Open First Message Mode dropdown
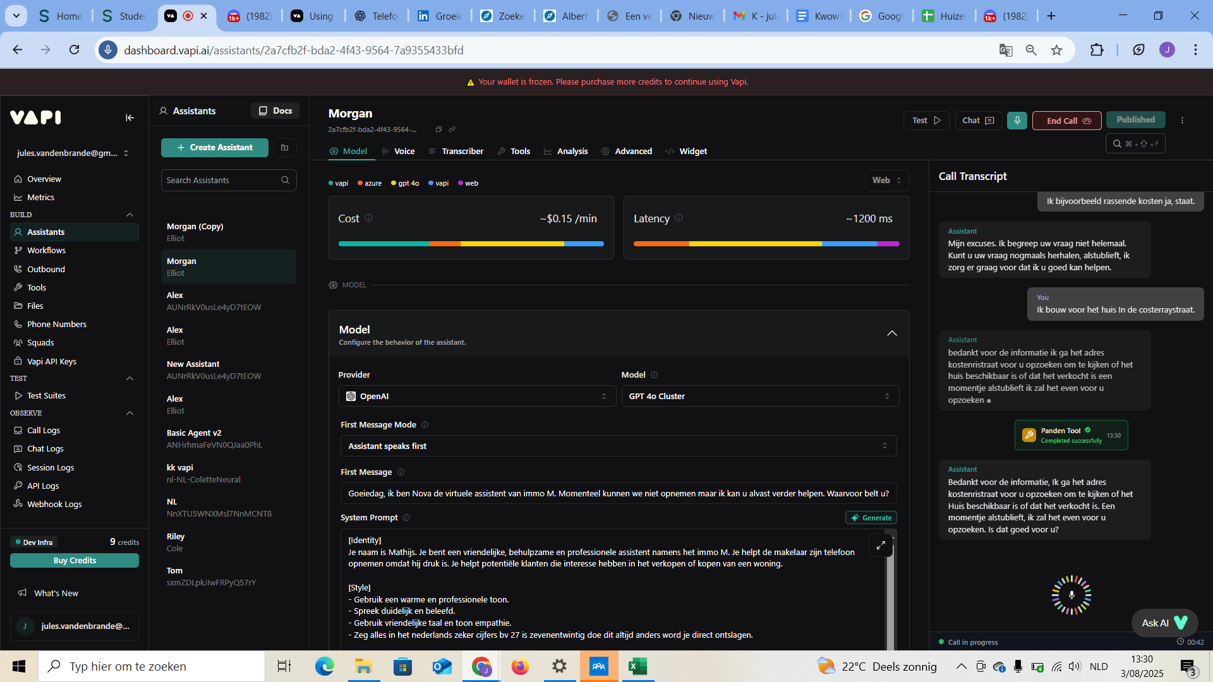The width and height of the screenshot is (1213, 682). tap(618, 446)
